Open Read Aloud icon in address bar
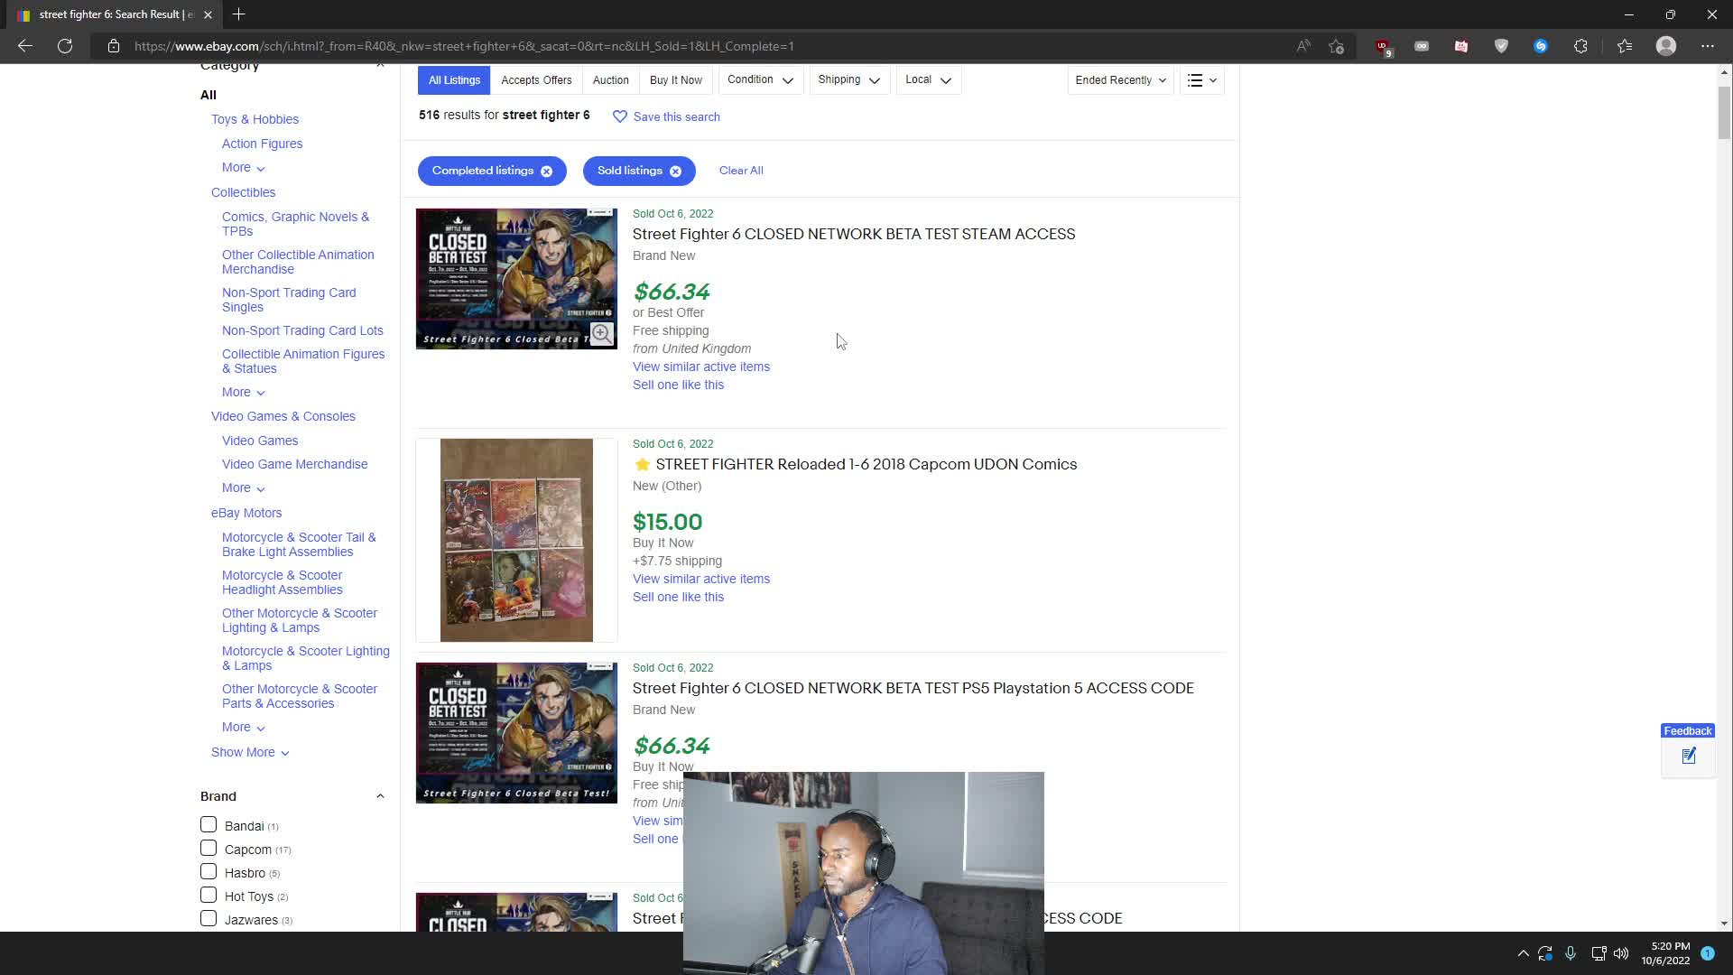1733x975 pixels. point(1303,46)
